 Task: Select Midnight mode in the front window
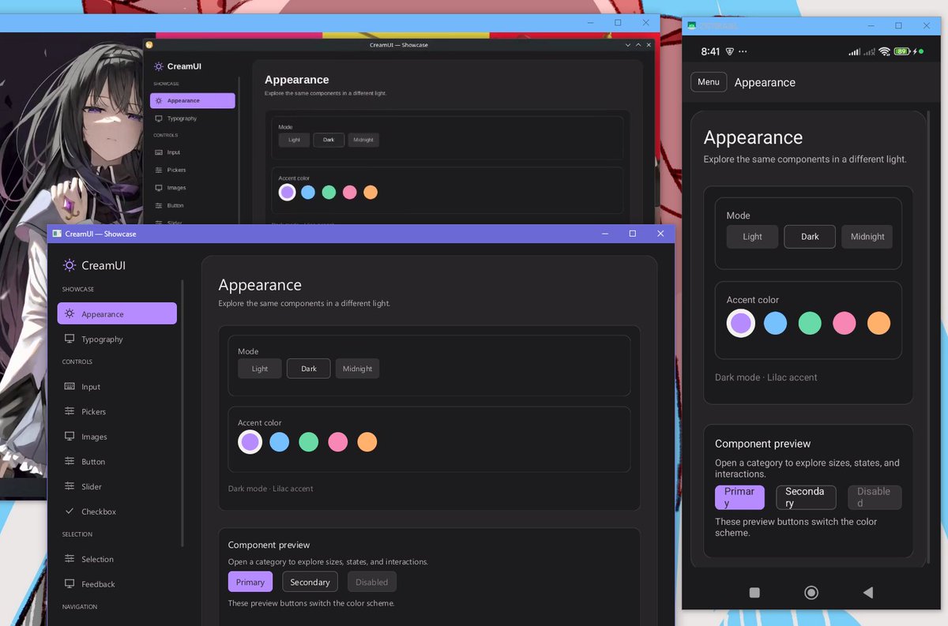(357, 369)
